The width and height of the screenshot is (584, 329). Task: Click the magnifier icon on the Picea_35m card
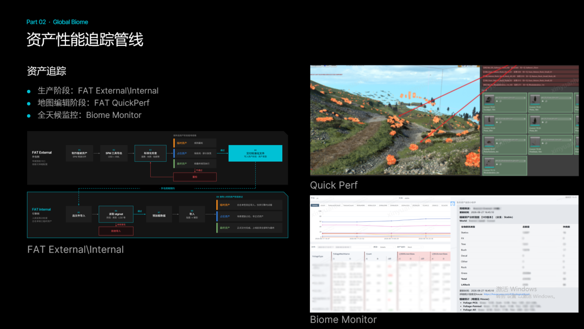click(501, 122)
